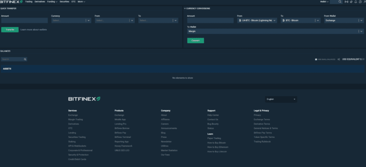
Task: Open the Quick Transfer To wallet dropdown
Action: (x=158, y=21)
